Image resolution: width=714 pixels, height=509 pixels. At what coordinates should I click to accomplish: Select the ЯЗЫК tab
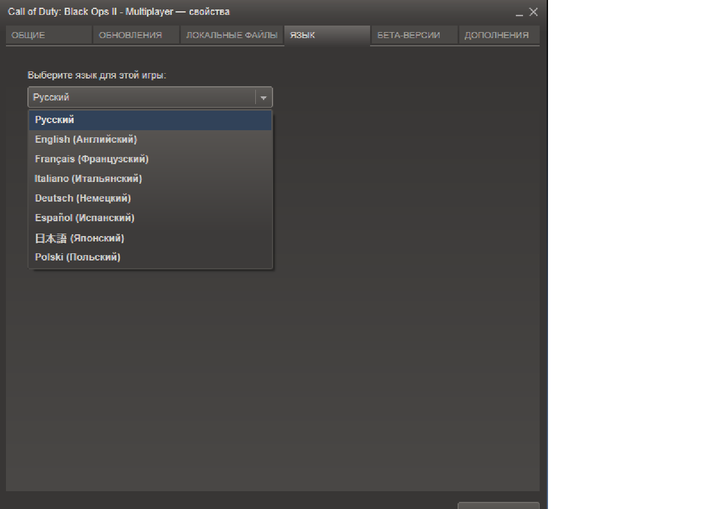click(x=327, y=35)
